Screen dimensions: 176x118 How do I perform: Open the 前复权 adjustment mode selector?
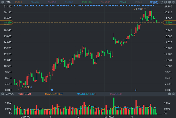[153, 2]
